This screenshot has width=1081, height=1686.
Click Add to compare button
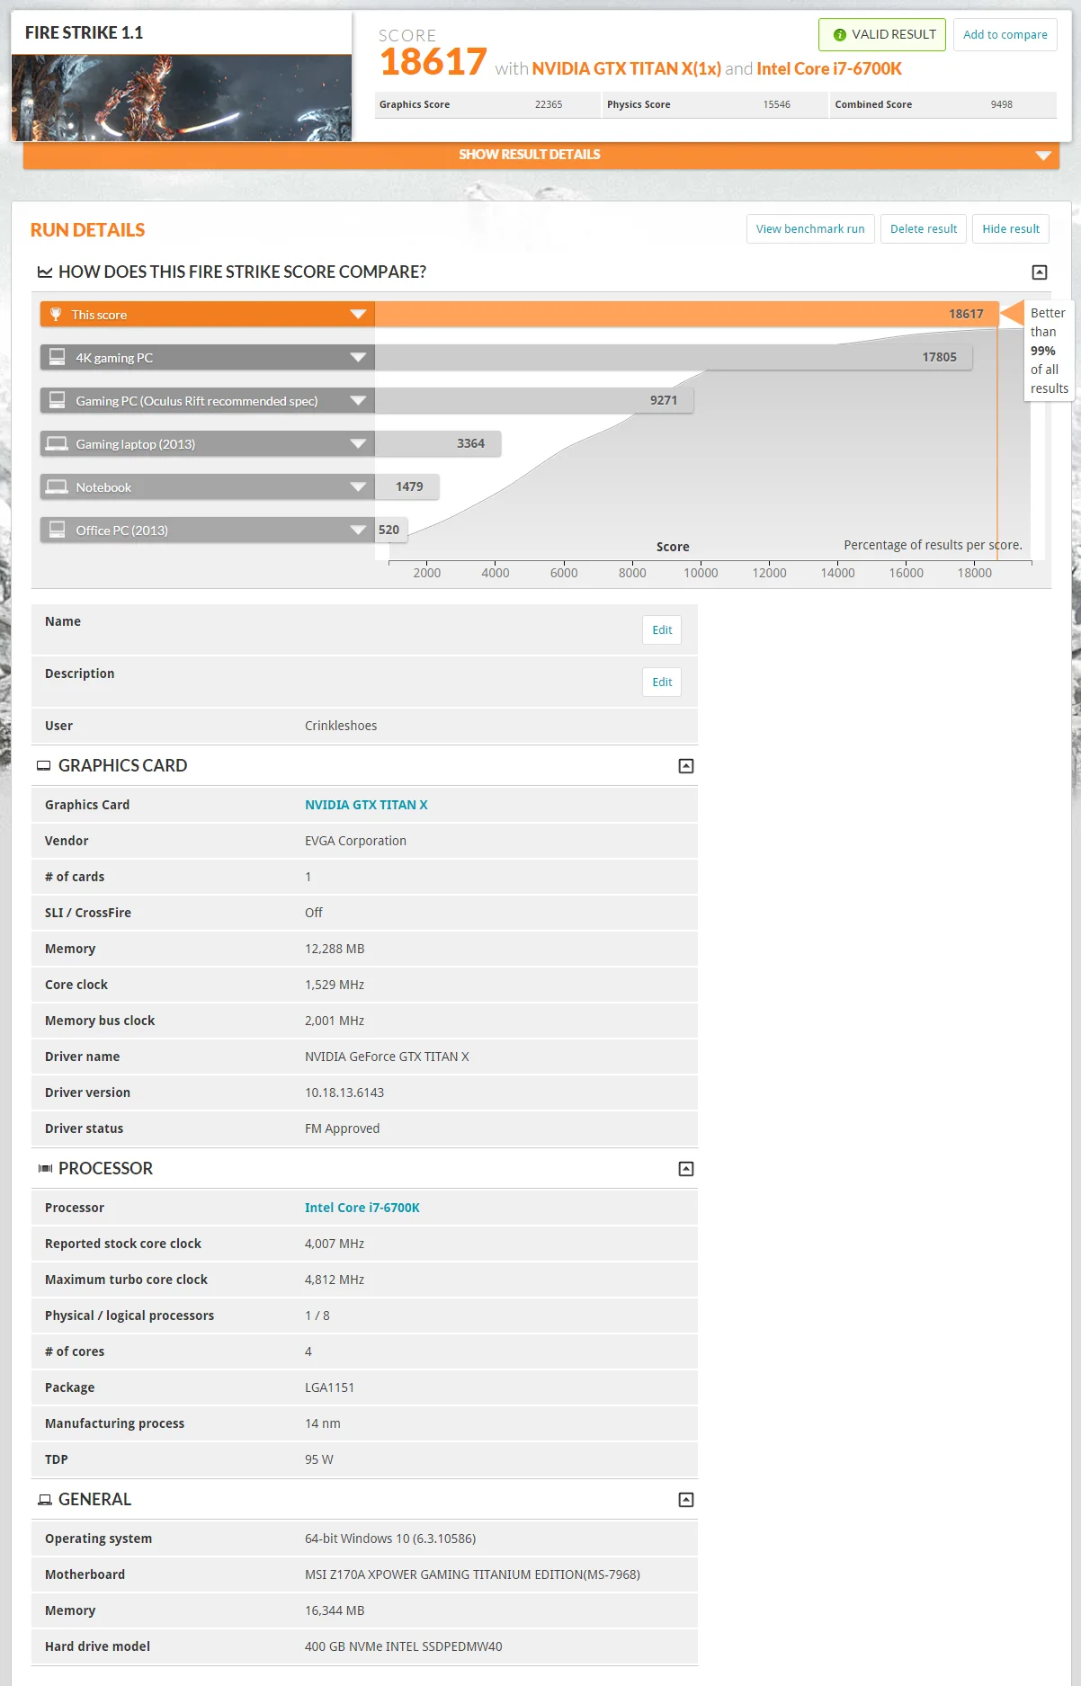click(x=1005, y=35)
